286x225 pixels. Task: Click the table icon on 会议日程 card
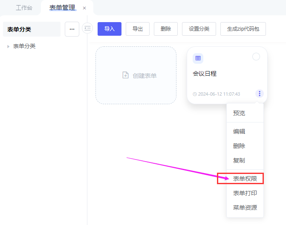click(198, 58)
